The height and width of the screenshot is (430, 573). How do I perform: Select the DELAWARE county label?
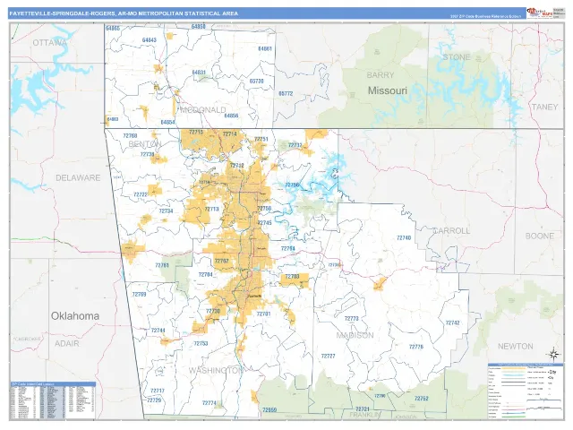pos(78,177)
